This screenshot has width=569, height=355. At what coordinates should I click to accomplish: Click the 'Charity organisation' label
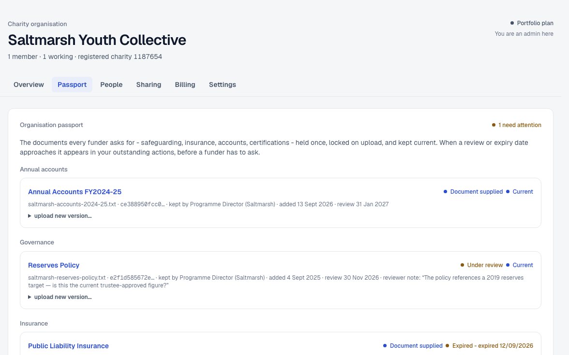click(37, 24)
